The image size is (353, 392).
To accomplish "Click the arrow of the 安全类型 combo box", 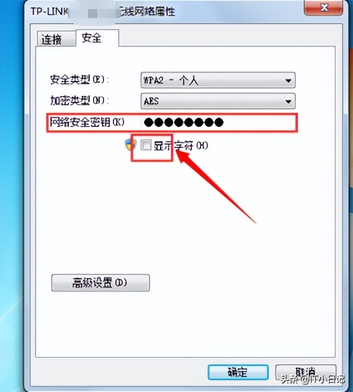I will coord(288,80).
